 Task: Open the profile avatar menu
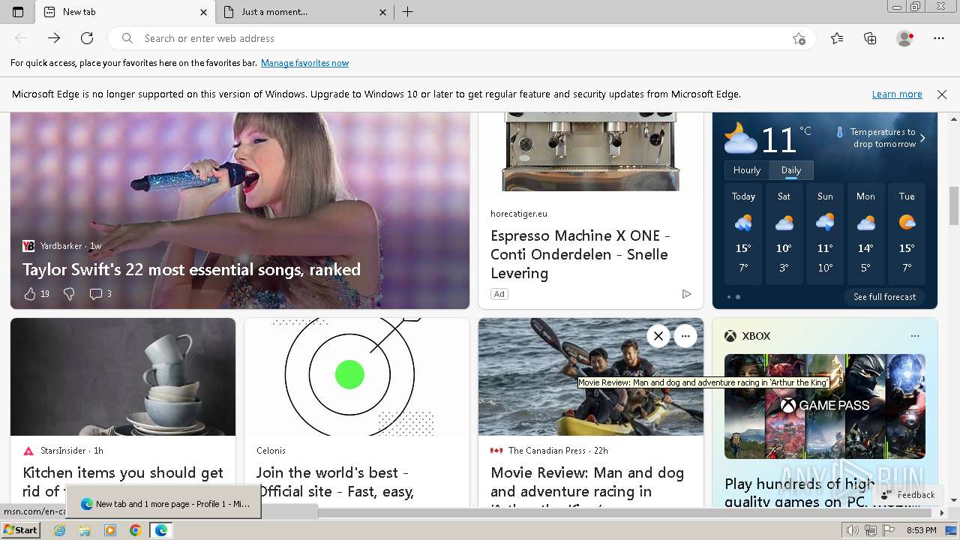tap(905, 38)
